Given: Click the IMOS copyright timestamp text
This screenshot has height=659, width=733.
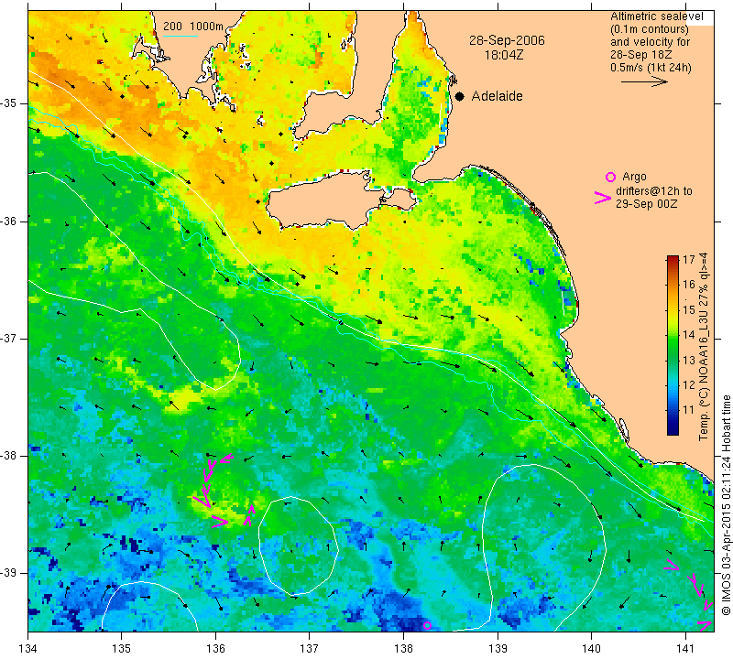Looking at the screenshot, I should [726, 505].
